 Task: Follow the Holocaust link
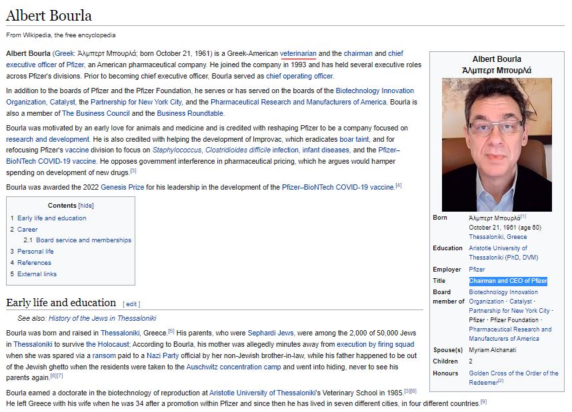click(107, 344)
